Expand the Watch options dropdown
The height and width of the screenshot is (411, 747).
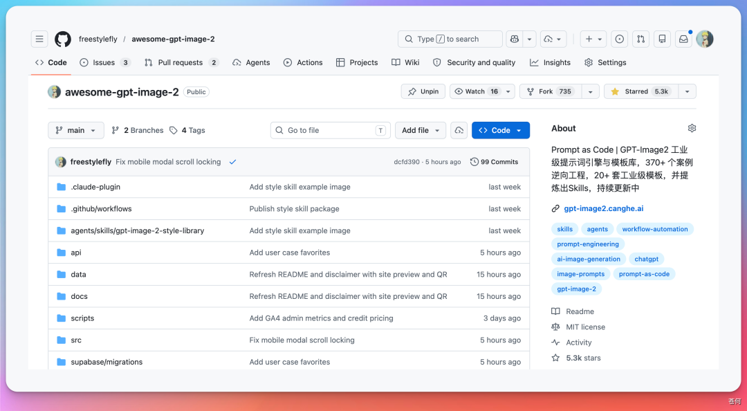(x=508, y=91)
